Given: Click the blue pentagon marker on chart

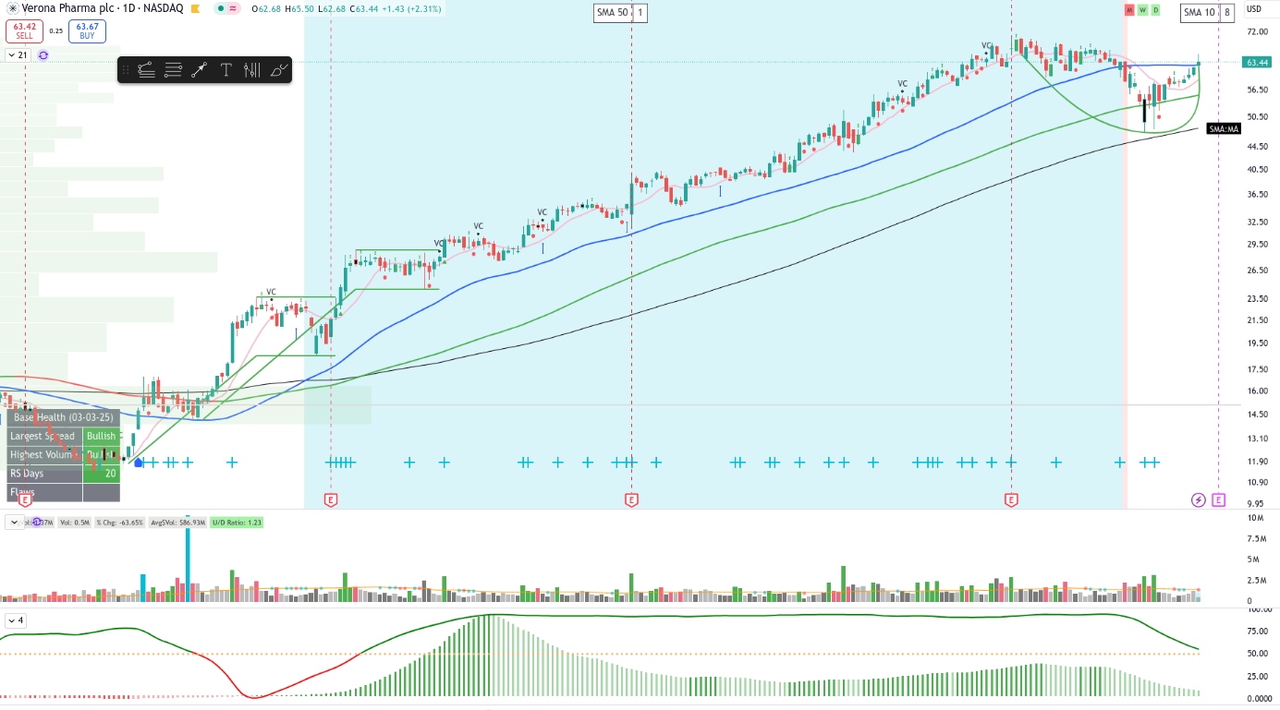Looking at the screenshot, I should click(x=139, y=462).
